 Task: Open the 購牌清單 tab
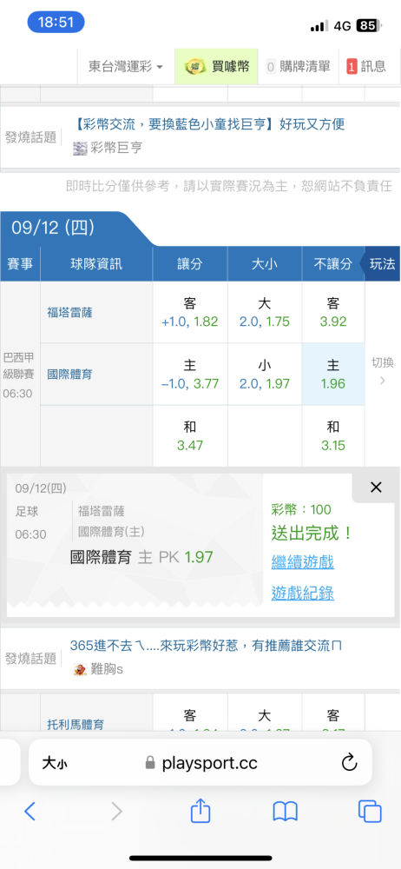point(299,67)
